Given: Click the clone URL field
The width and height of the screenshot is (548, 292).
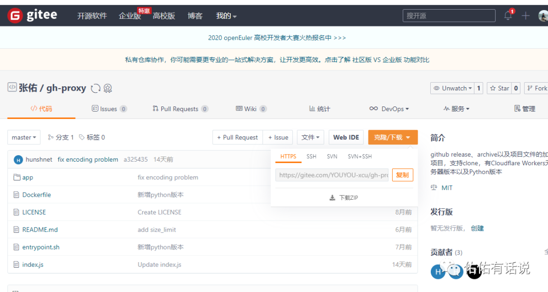Looking at the screenshot, I should 332,175.
